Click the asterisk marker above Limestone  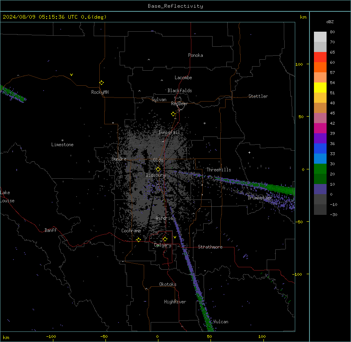click(62, 141)
